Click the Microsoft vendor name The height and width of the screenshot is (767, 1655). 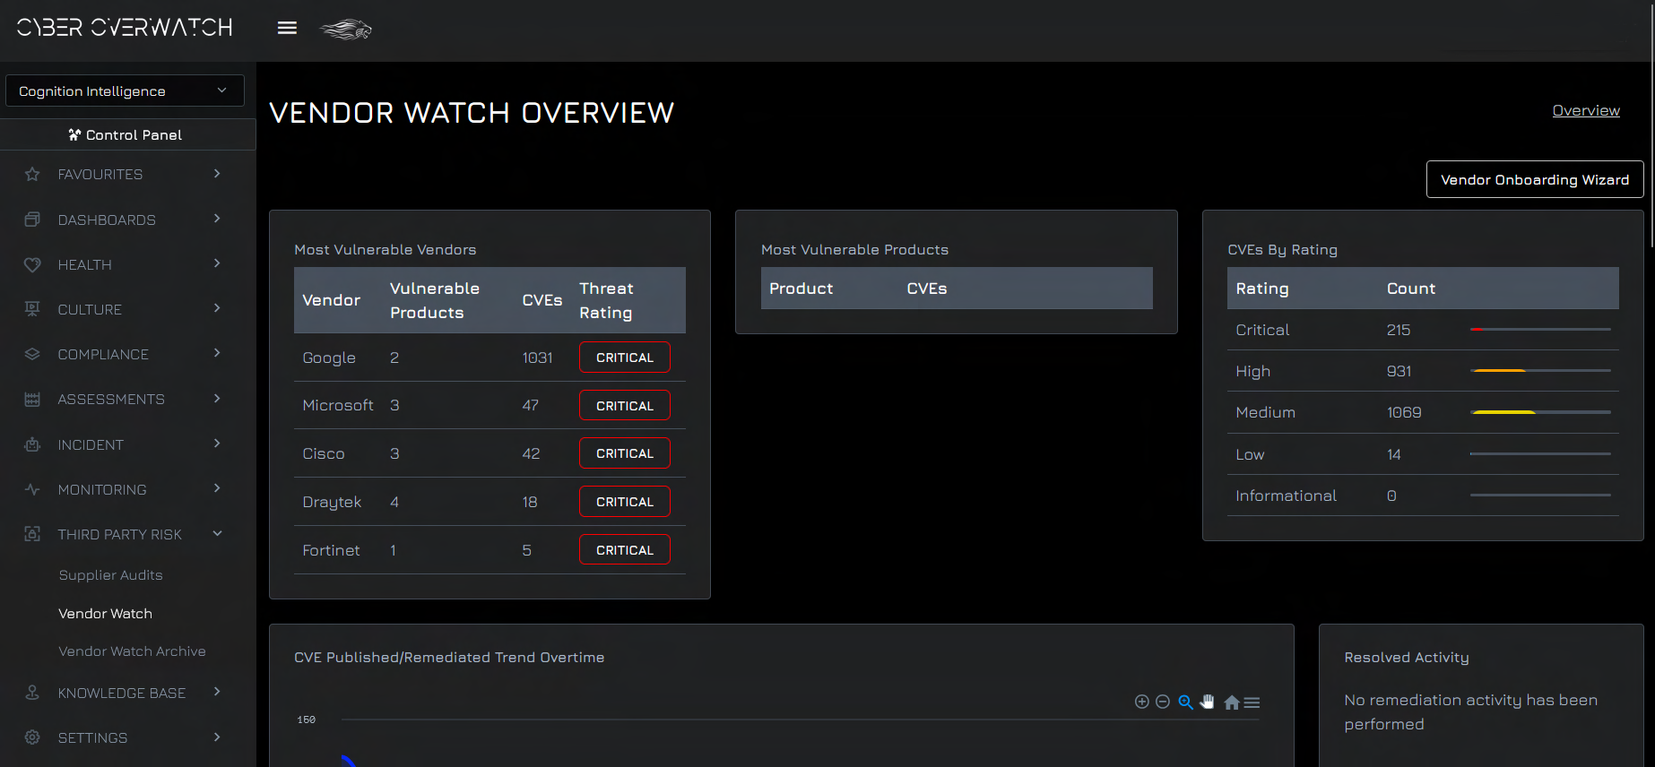(x=338, y=405)
